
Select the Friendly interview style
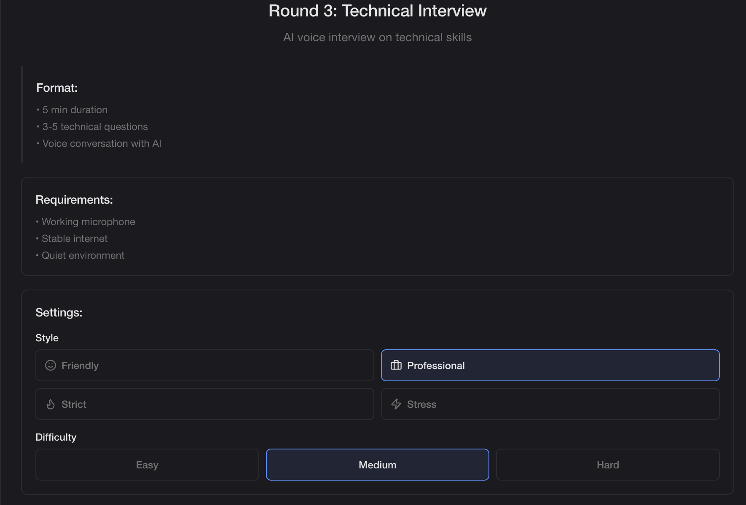204,365
